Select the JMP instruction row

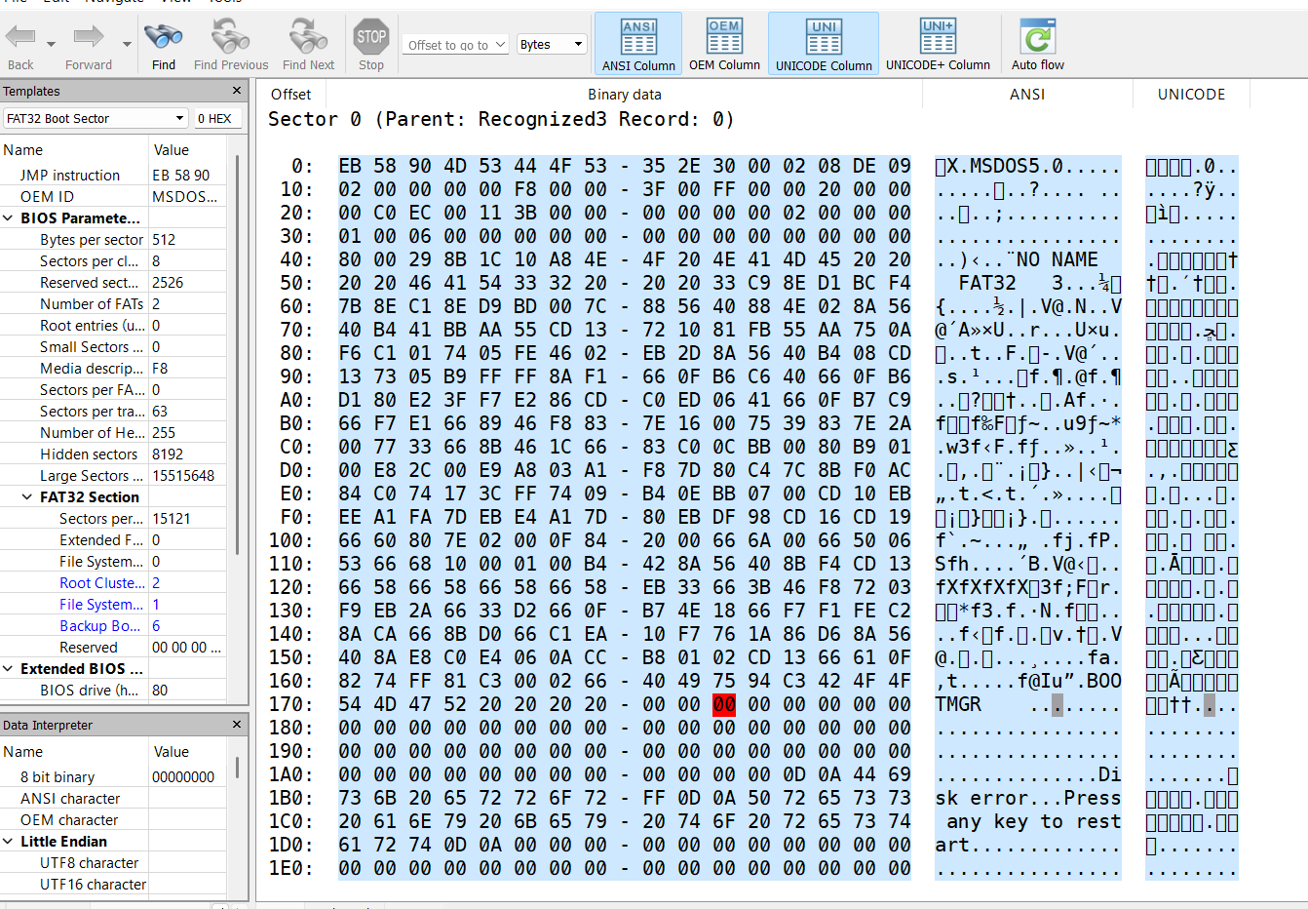113,176
